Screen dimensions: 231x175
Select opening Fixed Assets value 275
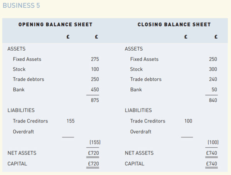[95, 59]
